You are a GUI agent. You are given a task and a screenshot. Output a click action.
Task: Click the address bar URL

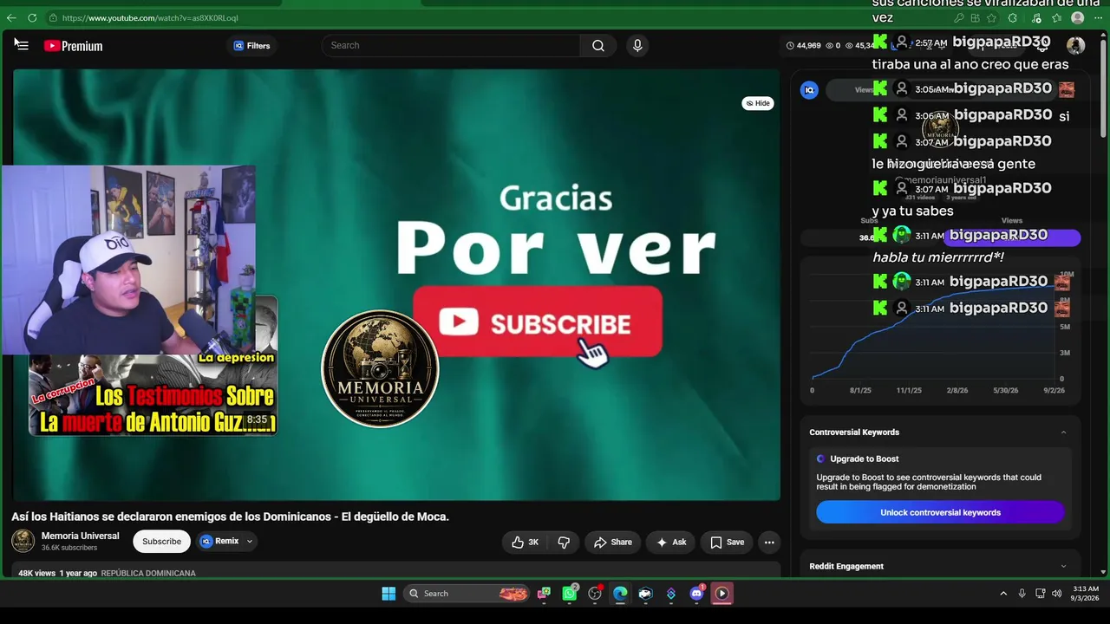(150, 18)
